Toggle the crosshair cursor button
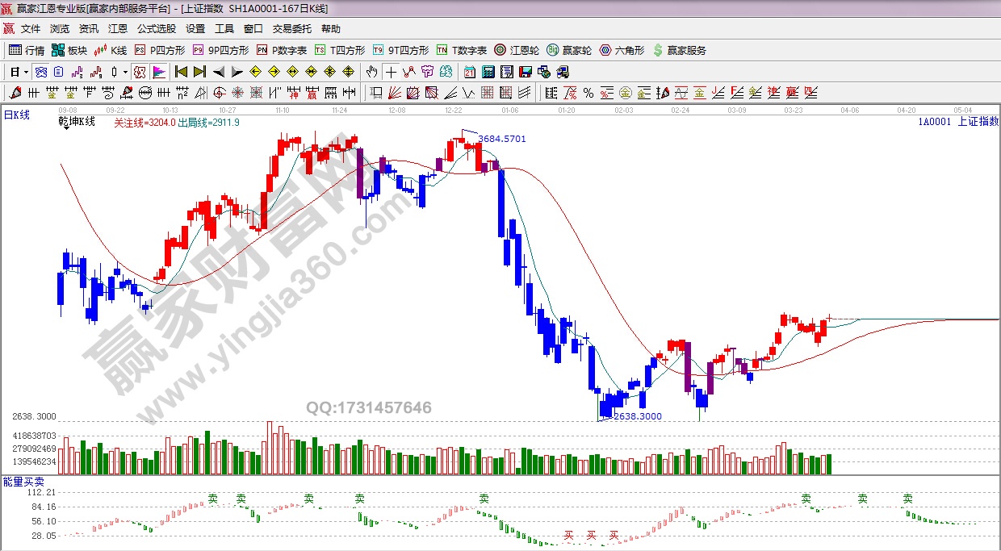This screenshot has width=1001, height=551. [391, 72]
